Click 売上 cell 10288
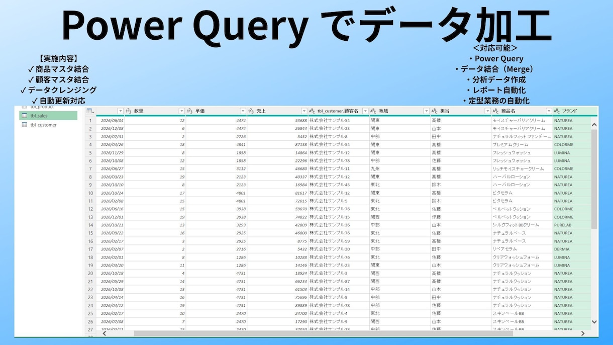 pyautogui.click(x=277, y=257)
